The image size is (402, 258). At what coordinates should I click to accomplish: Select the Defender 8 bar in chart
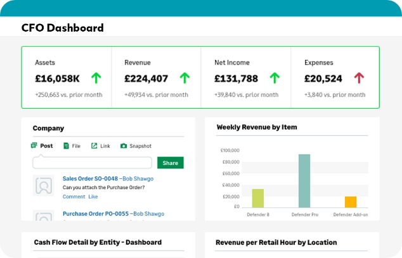point(258,198)
